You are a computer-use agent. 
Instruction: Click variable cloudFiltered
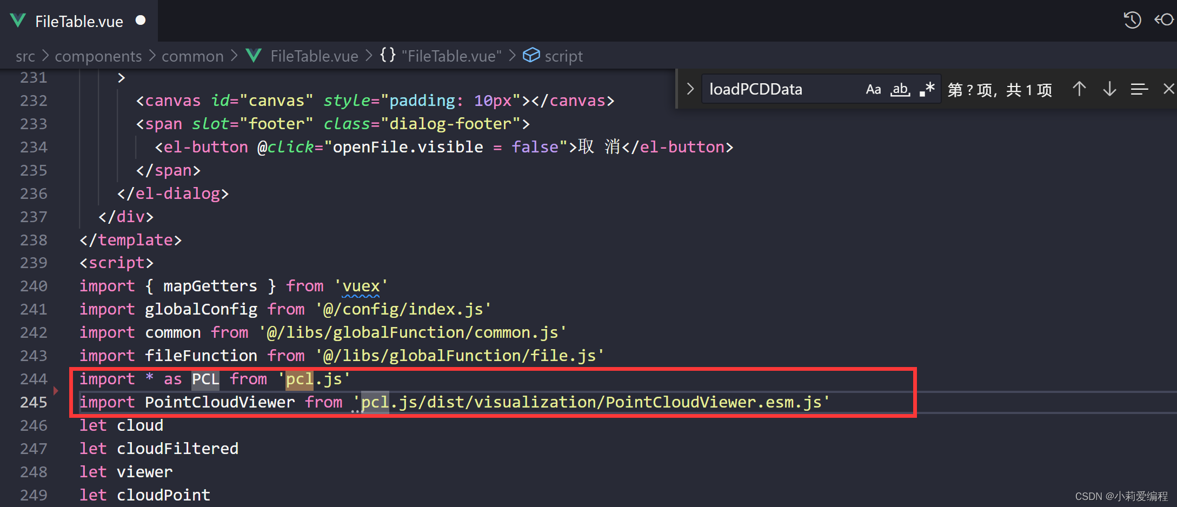pyautogui.click(x=177, y=449)
